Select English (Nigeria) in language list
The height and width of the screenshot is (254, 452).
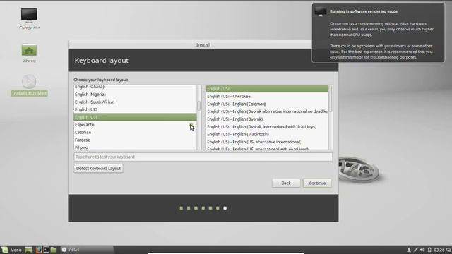[x=135, y=94]
